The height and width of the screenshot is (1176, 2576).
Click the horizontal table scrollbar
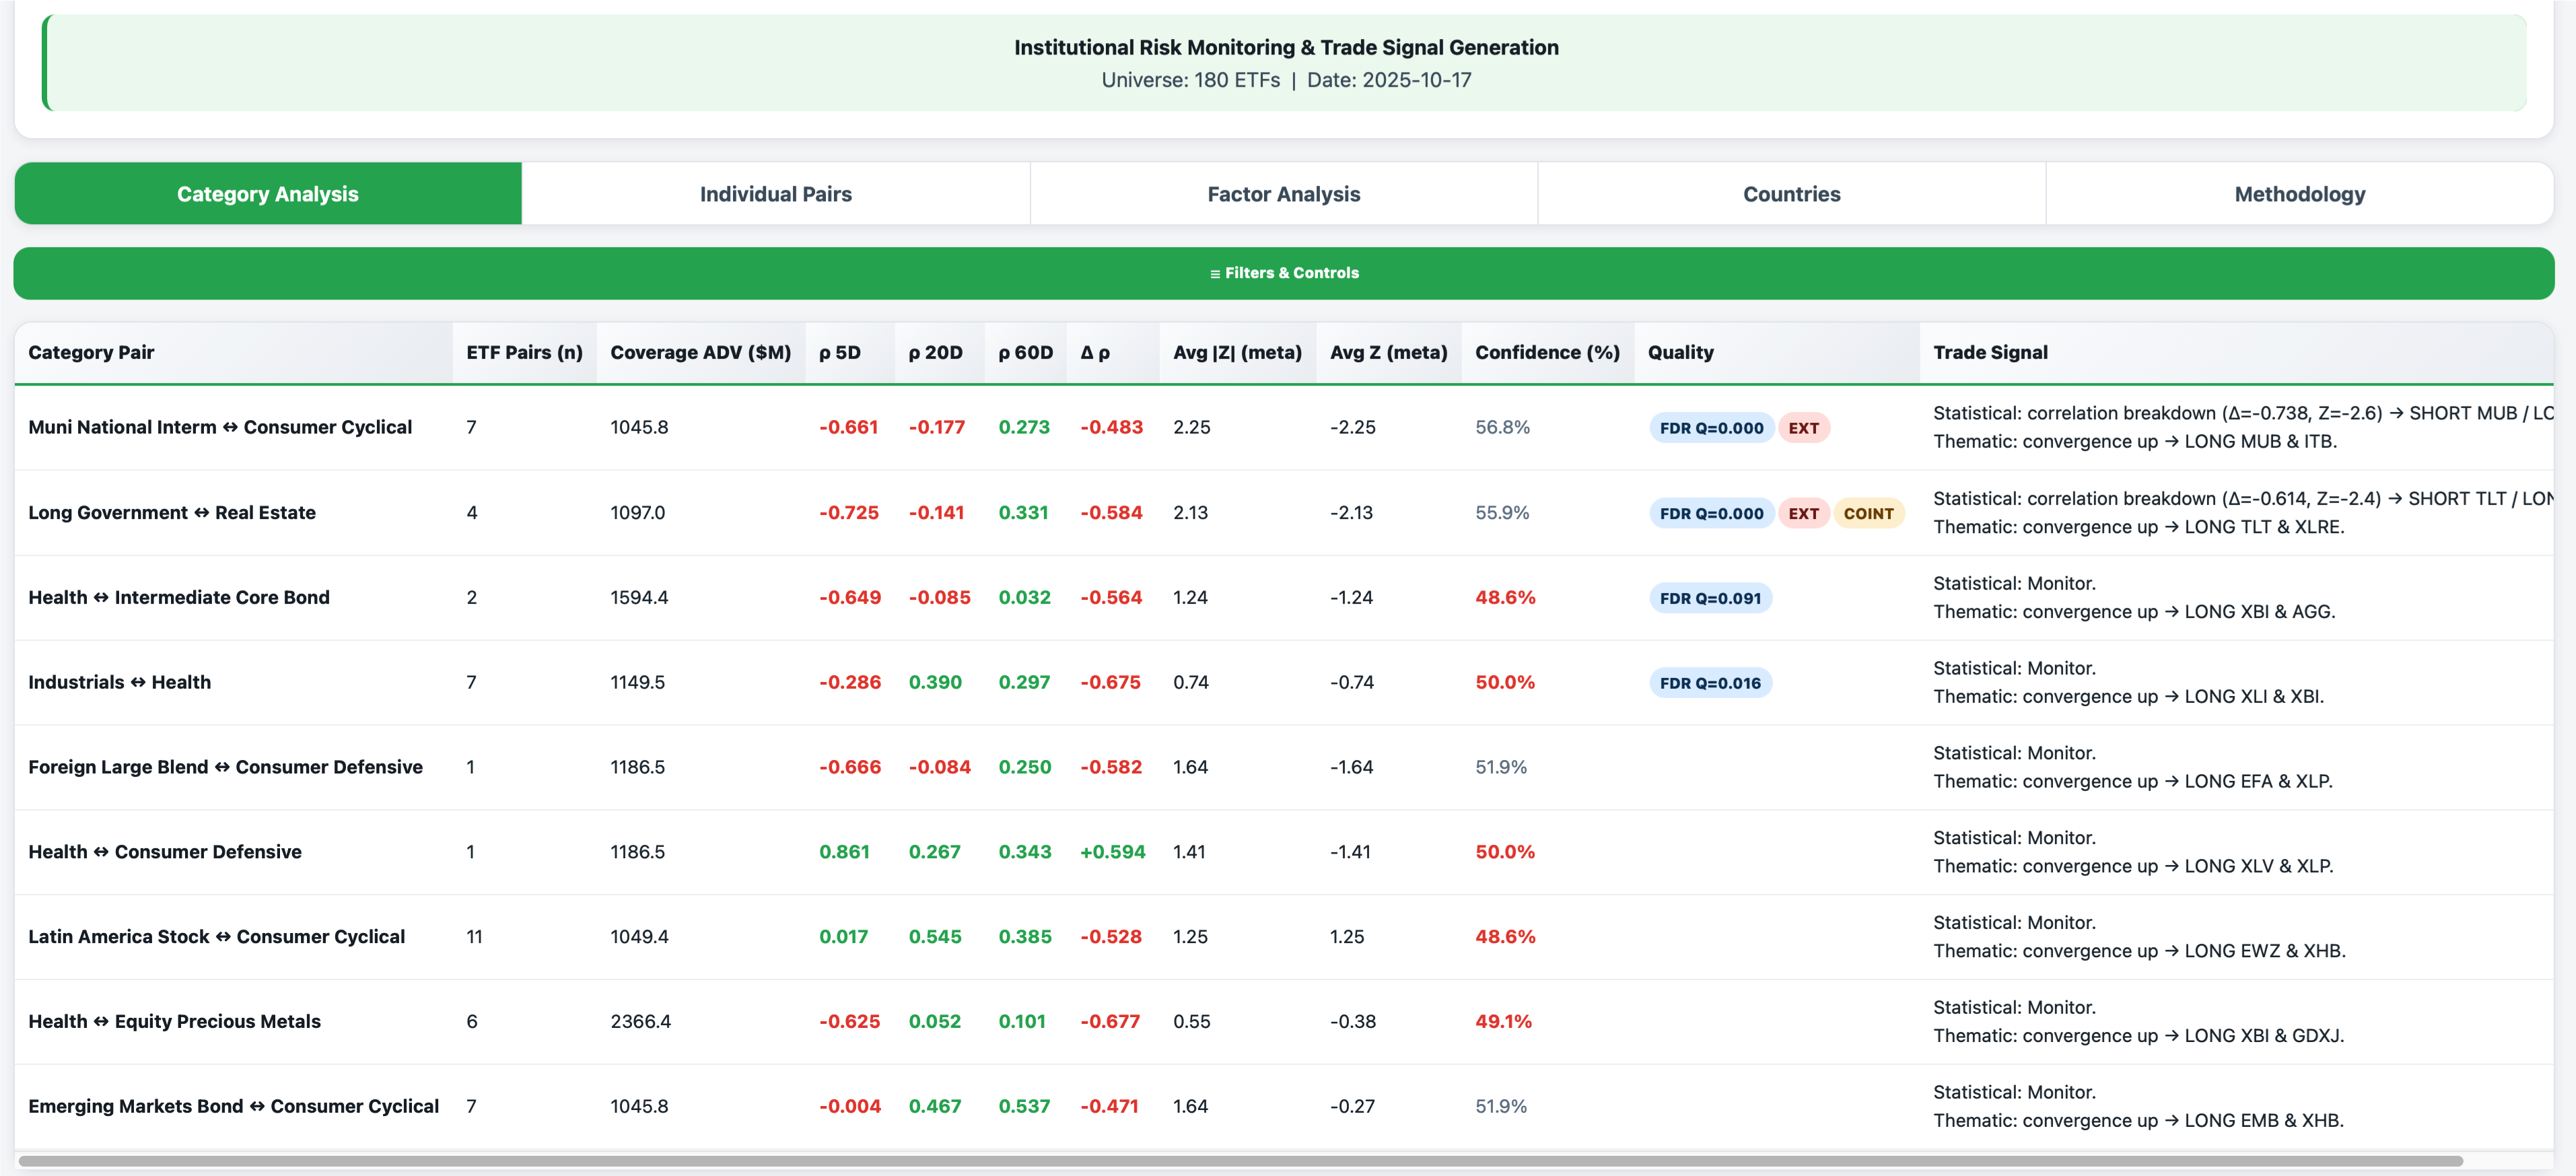[1240, 1161]
